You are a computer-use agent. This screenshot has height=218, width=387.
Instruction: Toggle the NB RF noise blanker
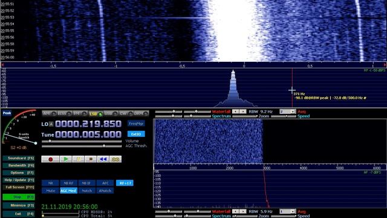coord(68,183)
